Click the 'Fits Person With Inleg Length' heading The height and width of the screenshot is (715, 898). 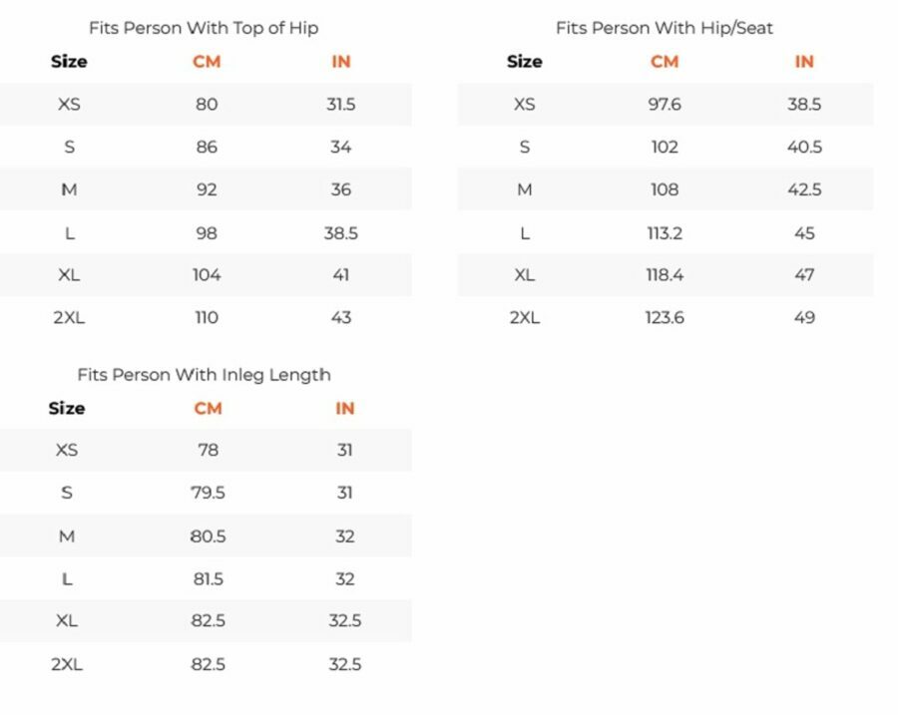[x=204, y=374]
